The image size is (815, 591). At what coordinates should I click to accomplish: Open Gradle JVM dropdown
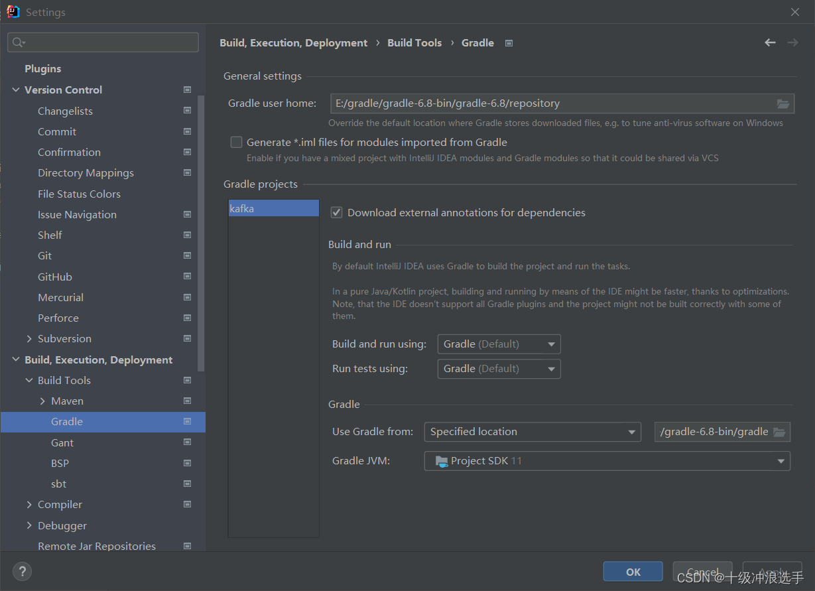607,461
